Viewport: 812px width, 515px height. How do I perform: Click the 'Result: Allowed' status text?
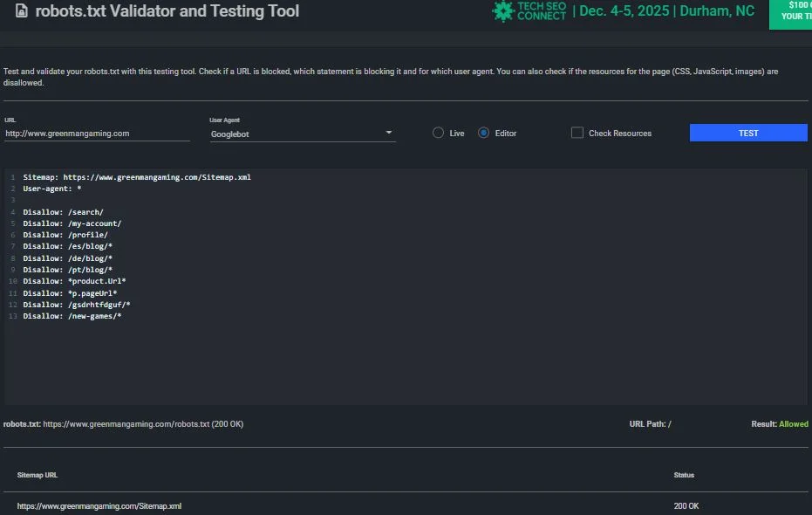(780, 424)
